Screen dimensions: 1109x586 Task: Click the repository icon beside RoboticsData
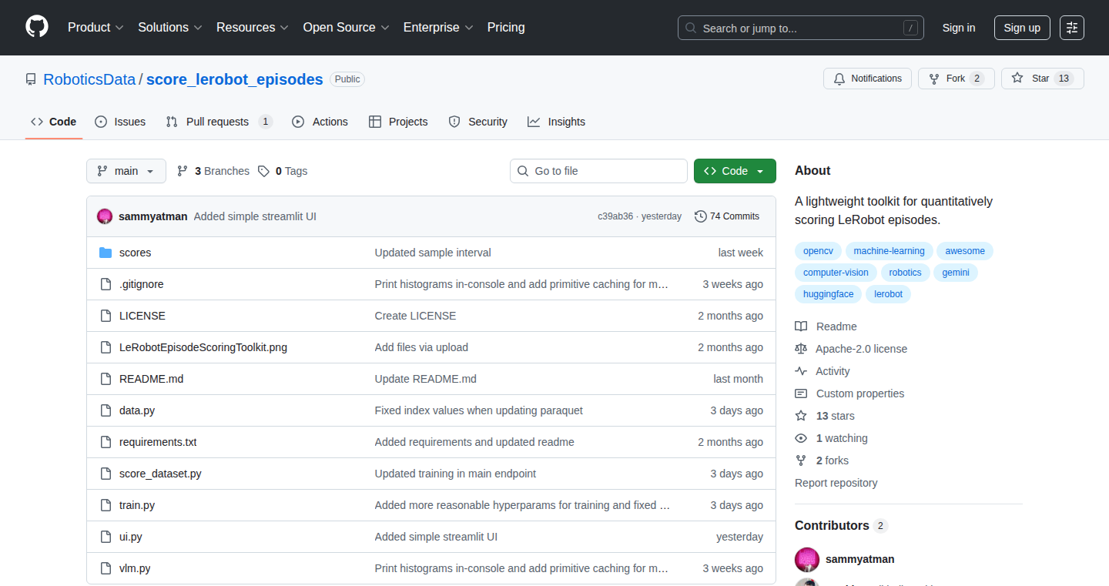[31, 79]
